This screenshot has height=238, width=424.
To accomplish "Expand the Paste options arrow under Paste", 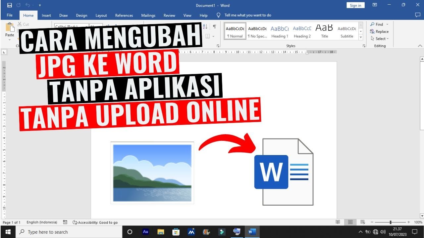I will 10,40.
